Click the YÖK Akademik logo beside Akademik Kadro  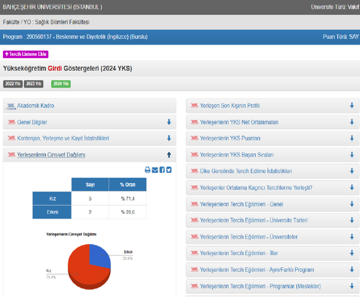11,106
